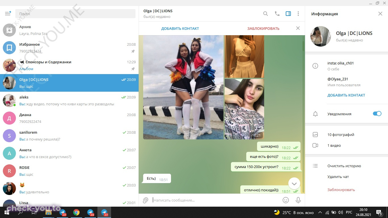Image resolution: width=388 pixels, height=218 pixels.
Task: Click ДОБАВИТЬ КОНТАКТ link in the info panel
Action: (346, 95)
